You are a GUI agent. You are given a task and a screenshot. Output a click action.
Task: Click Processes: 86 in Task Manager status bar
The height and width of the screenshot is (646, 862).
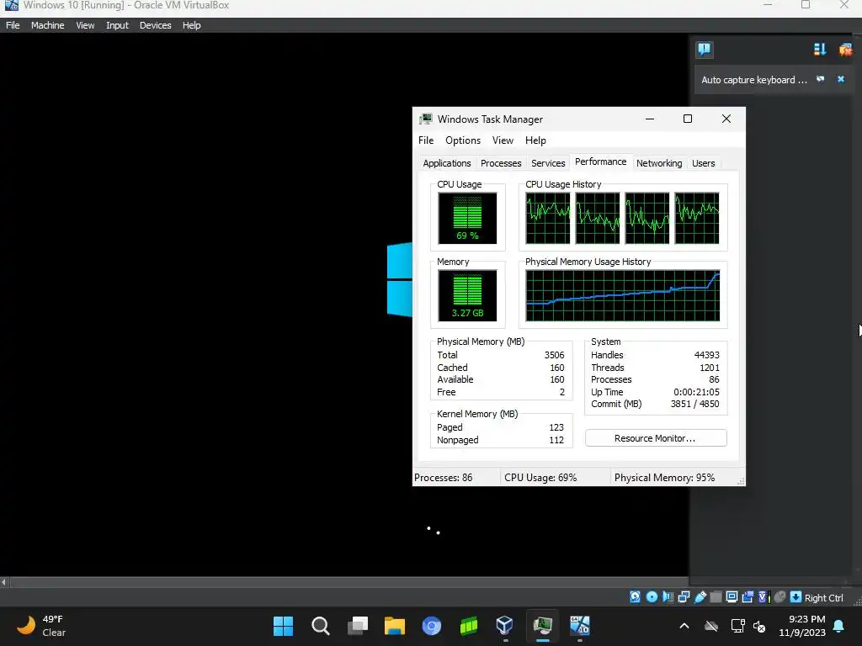coord(443,478)
